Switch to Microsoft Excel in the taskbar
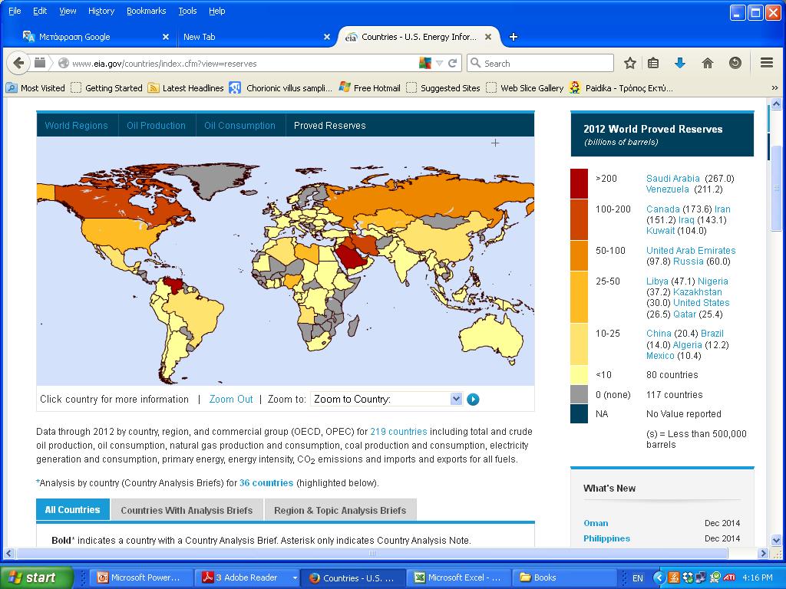This screenshot has width=786, height=589. point(458,577)
